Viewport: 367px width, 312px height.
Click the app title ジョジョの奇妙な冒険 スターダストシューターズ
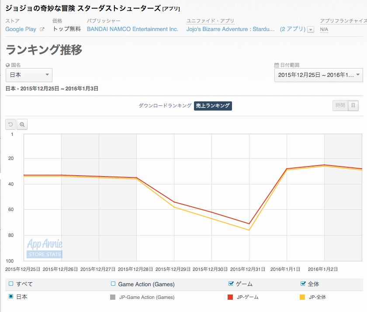pos(83,8)
